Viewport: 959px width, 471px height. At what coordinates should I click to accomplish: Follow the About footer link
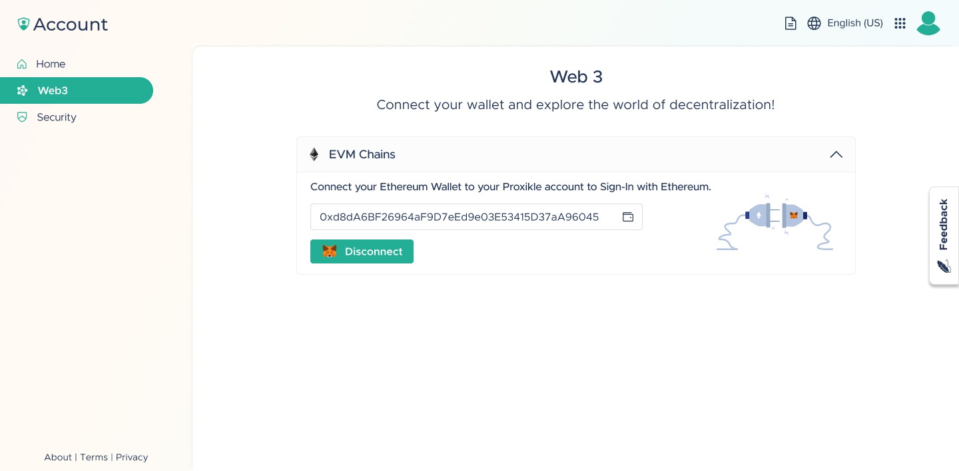pos(58,457)
